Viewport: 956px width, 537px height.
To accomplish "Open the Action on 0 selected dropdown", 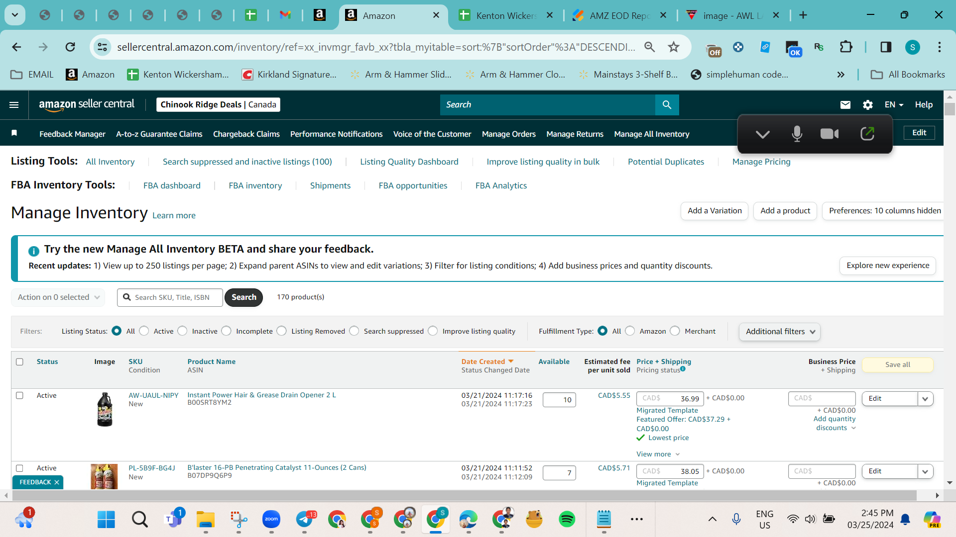I will coord(58,297).
